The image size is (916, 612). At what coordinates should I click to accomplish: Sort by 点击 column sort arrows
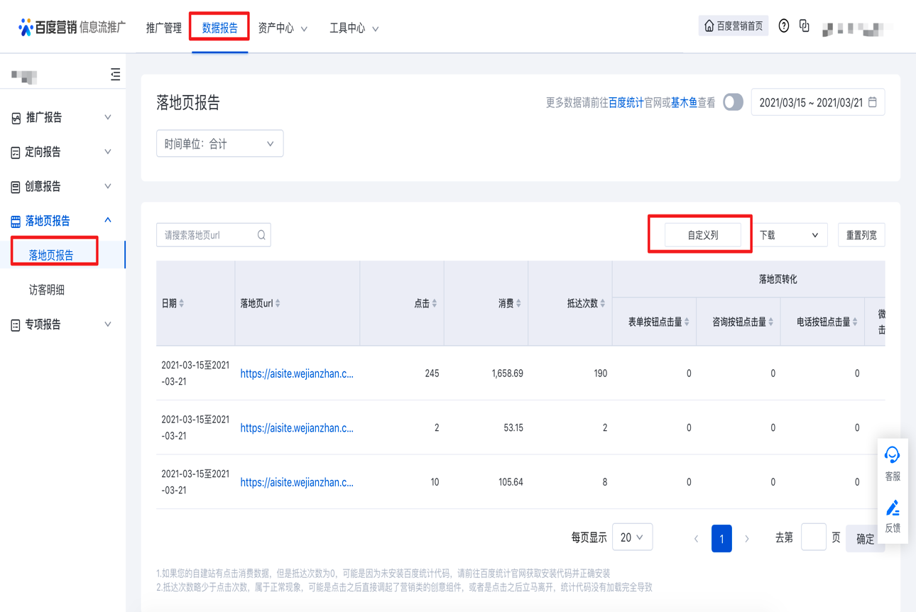pos(435,303)
